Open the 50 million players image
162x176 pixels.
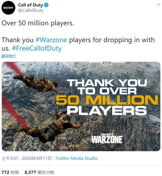coord(81,106)
